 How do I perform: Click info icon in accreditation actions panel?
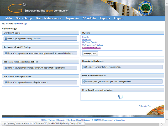(6, 67)
